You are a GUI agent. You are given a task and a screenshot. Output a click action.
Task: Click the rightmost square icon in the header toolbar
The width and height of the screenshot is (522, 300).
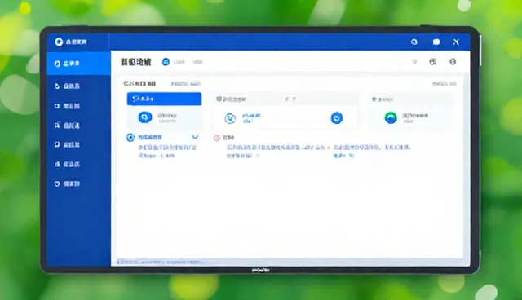click(x=453, y=61)
